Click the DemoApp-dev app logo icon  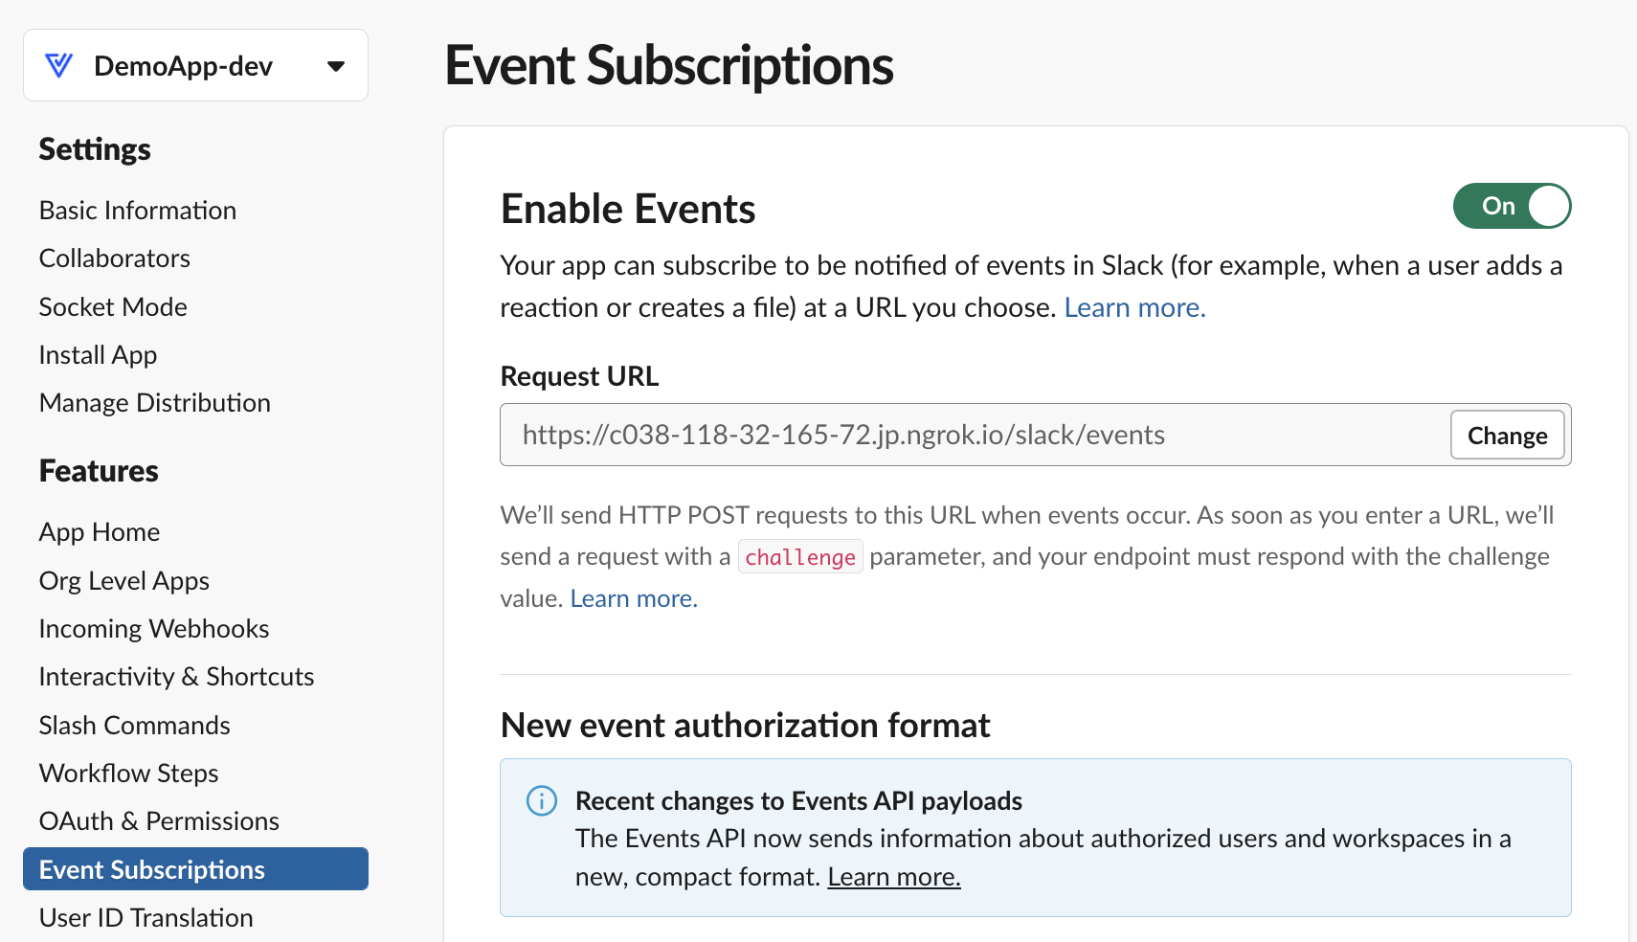[x=59, y=65]
